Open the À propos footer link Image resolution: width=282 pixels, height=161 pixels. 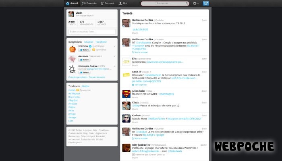click(87, 130)
